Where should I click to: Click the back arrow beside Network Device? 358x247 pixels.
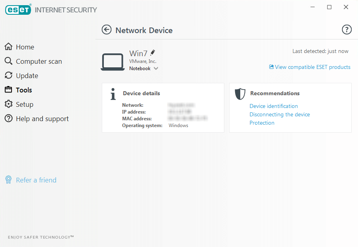pyautogui.click(x=107, y=30)
